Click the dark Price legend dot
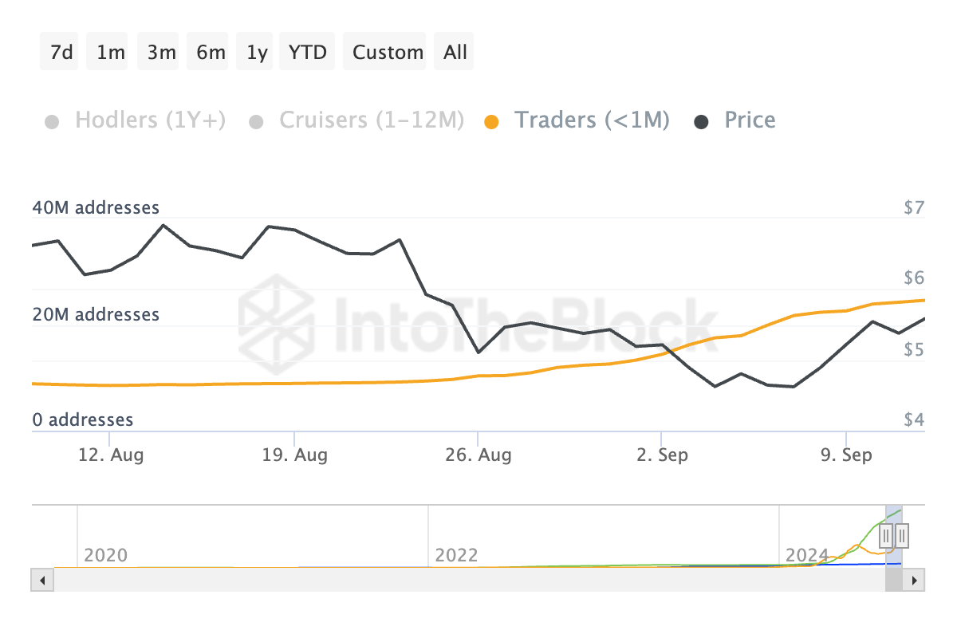Viewport: 957px width, 638px height. click(702, 122)
